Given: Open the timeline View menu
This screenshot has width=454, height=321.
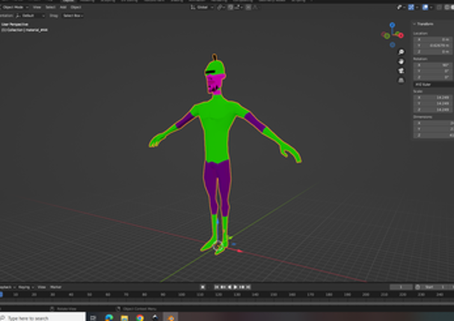Looking at the screenshot, I should coord(42,287).
